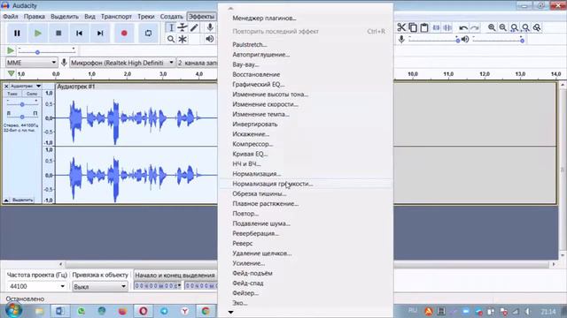Open the Начало и конец выделения dropdown
The image size is (567, 318).
175,275
